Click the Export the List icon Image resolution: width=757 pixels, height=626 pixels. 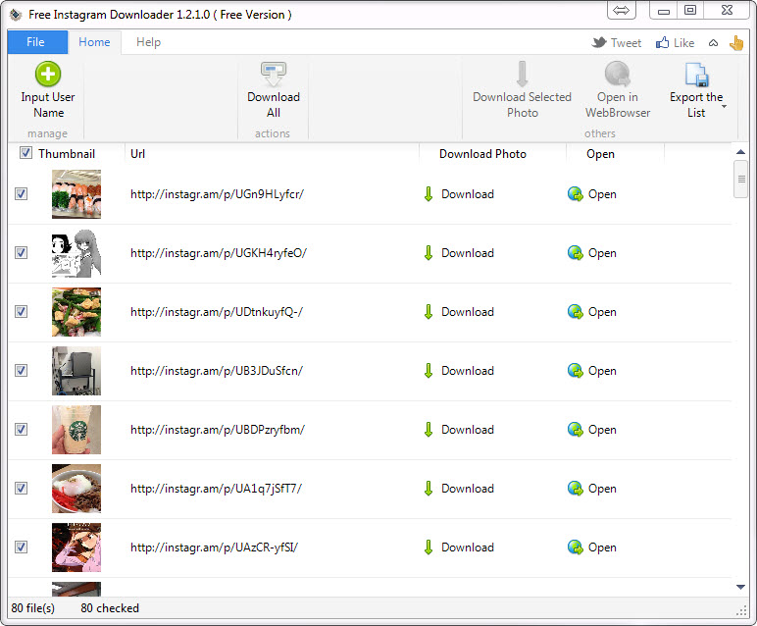[x=696, y=75]
